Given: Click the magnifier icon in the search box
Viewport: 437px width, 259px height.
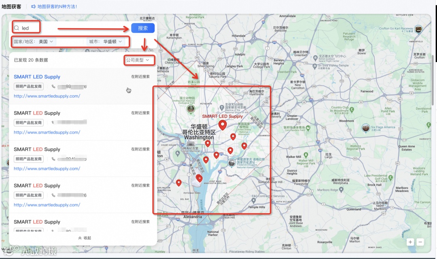Looking at the screenshot, I should (17, 28).
